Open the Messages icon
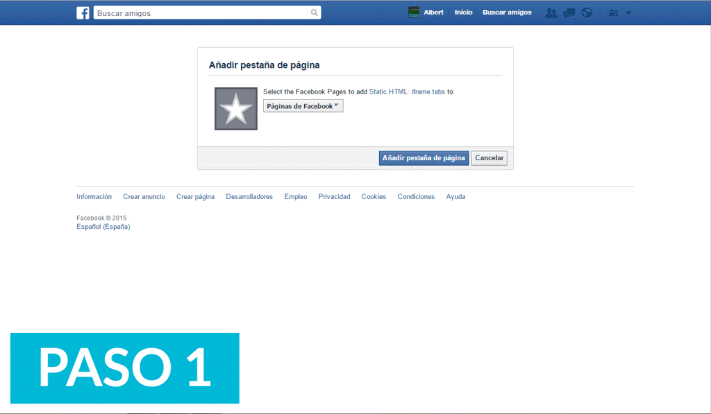The width and height of the screenshot is (711, 414). click(x=569, y=12)
